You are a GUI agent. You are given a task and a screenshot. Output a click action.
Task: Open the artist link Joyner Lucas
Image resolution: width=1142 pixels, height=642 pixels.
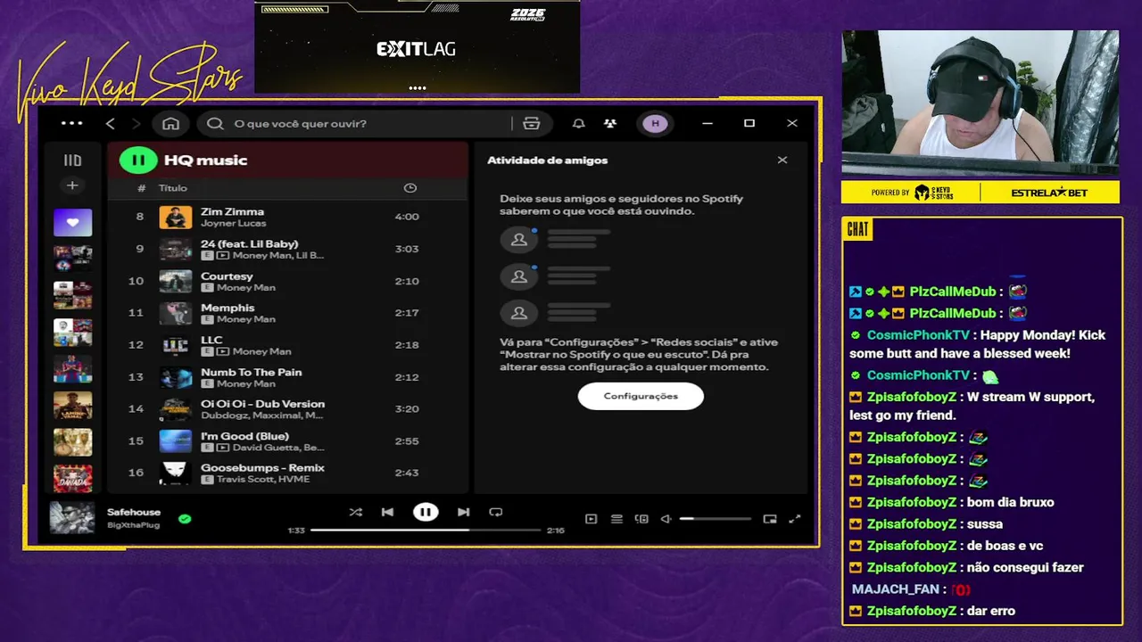pos(233,223)
